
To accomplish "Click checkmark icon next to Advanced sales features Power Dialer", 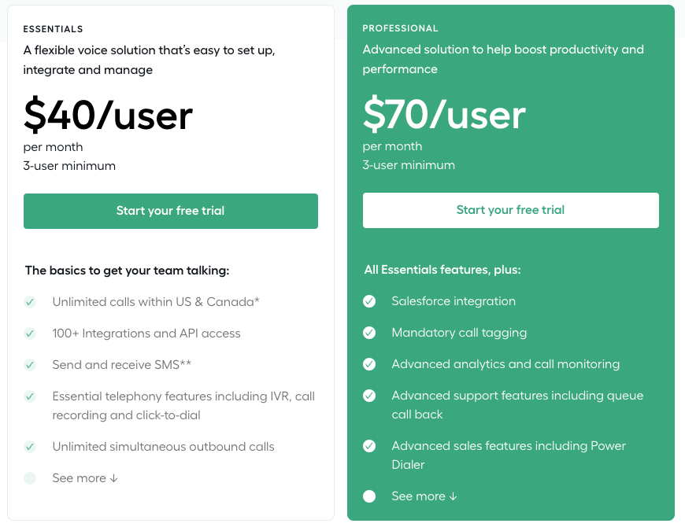I will tap(369, 446).
